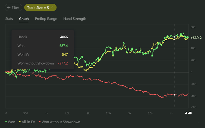Click the yellow All-in EV legend dot
Screen dimensions: 205x128
coord(20,122)
